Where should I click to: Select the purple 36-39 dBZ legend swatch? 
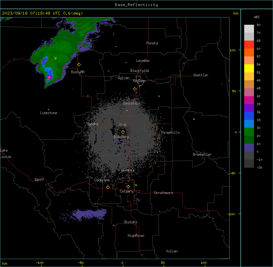249,108
